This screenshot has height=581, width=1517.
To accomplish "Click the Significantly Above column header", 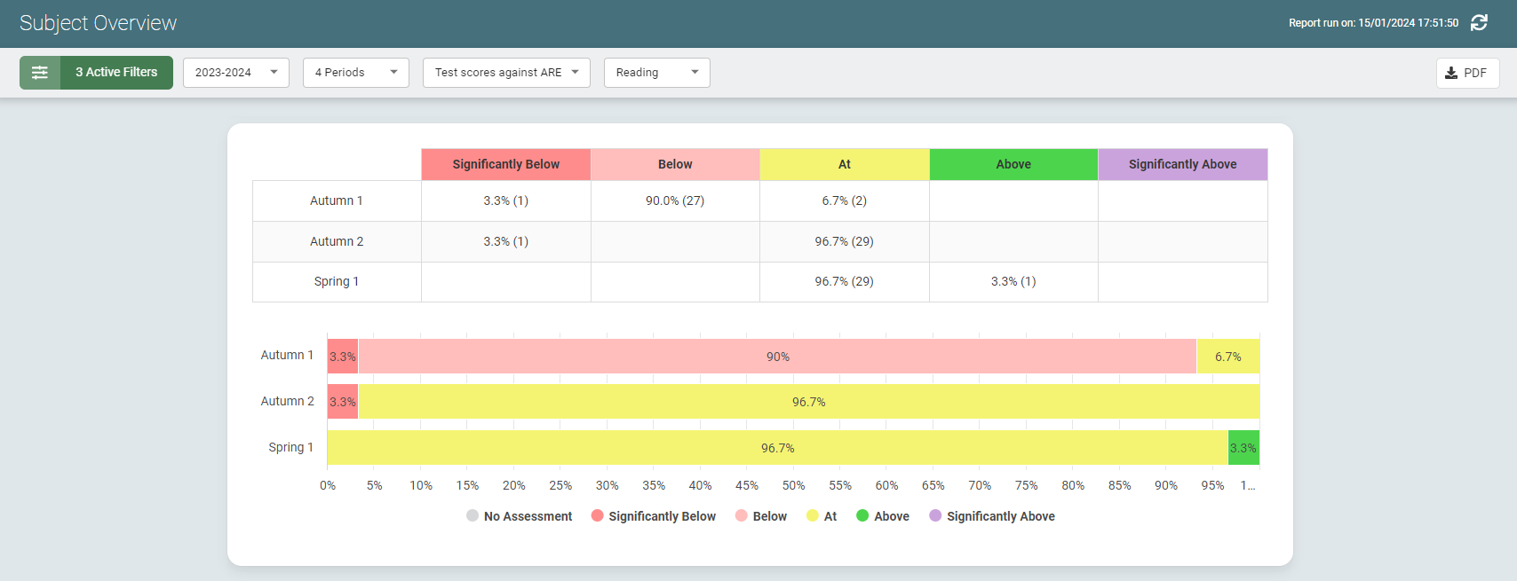I will point(1182,164).
